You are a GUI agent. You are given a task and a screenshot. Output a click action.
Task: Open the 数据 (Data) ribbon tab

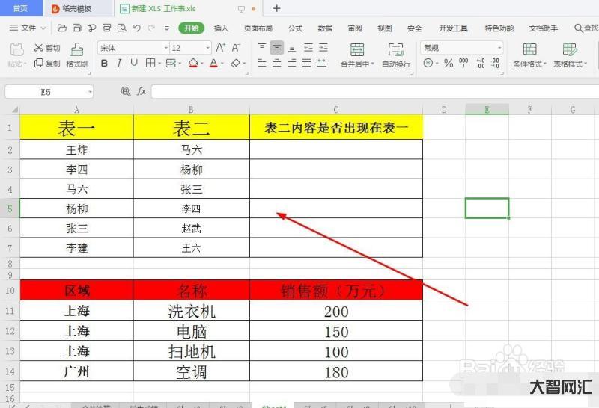[x=325, y=28]
